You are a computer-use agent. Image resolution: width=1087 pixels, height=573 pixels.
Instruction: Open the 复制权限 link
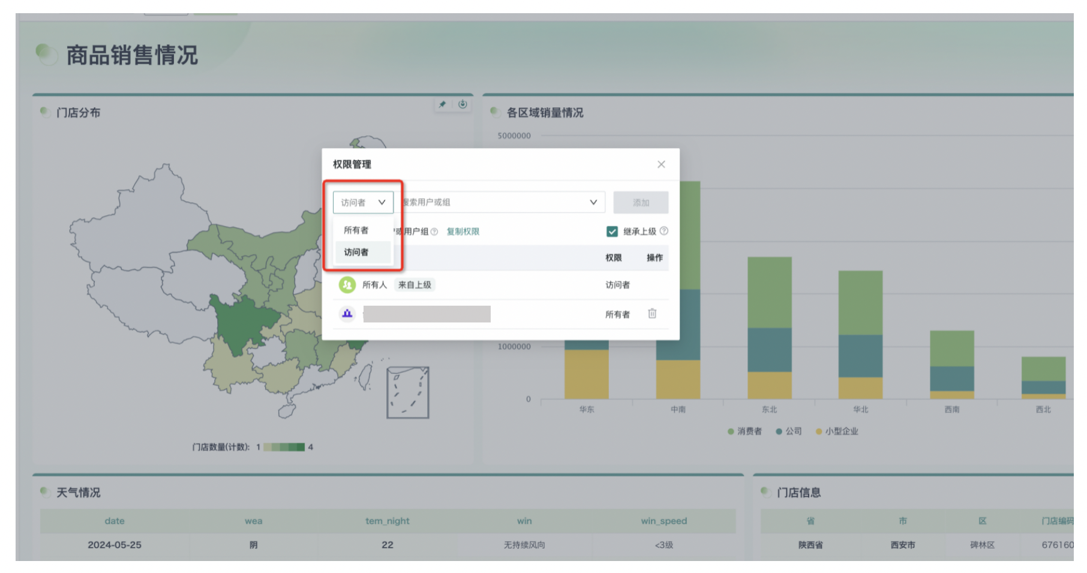[x=463, y=231]
